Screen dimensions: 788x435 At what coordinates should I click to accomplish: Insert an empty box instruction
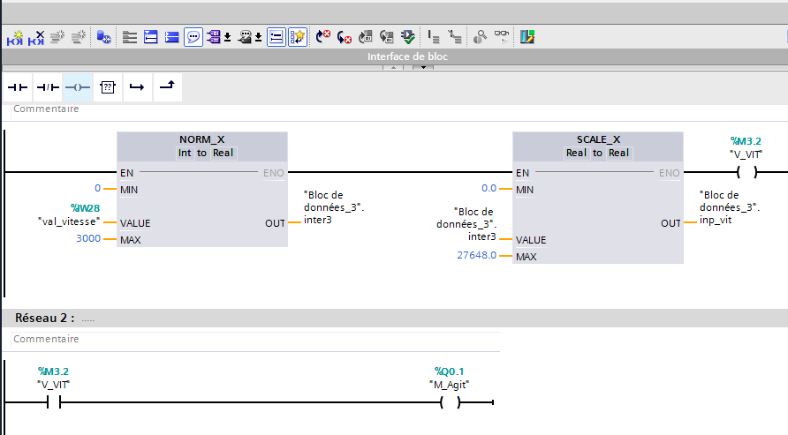108,87
